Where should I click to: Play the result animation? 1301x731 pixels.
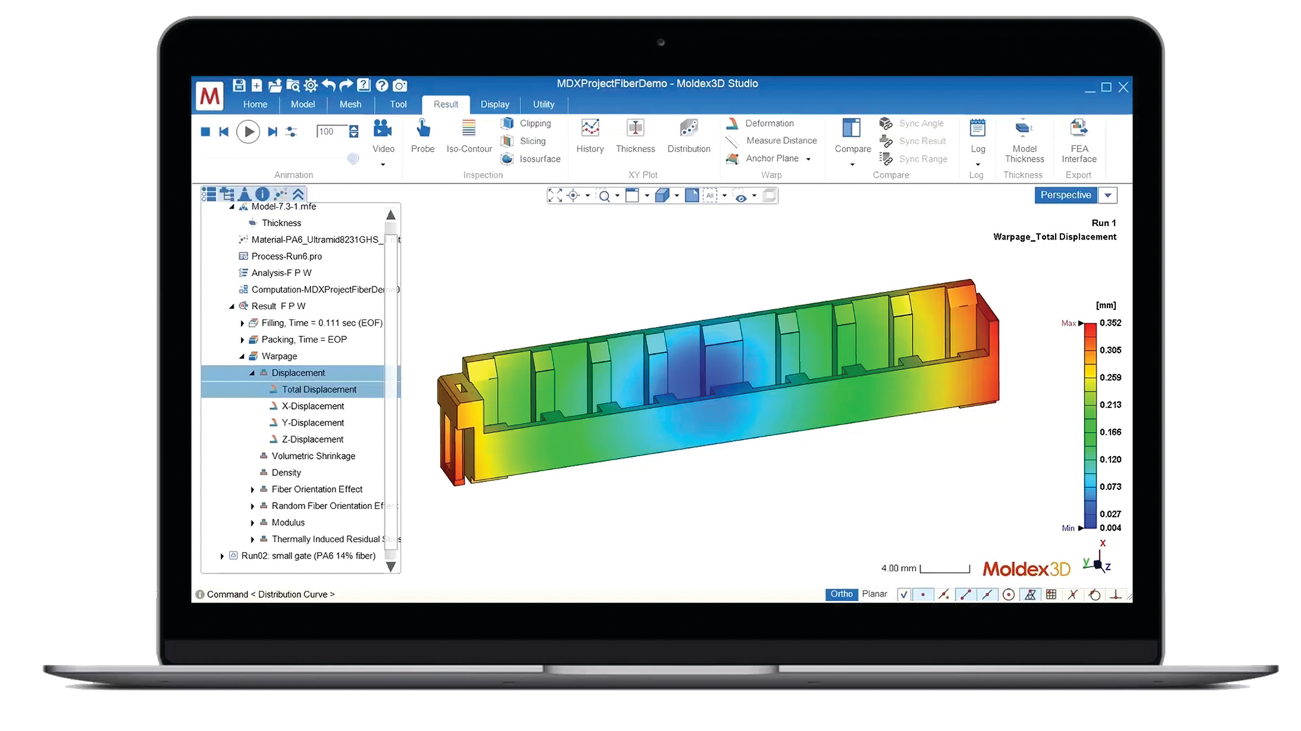tap(248, 131)
